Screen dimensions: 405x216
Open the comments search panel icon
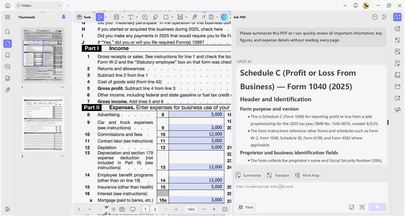7,67
